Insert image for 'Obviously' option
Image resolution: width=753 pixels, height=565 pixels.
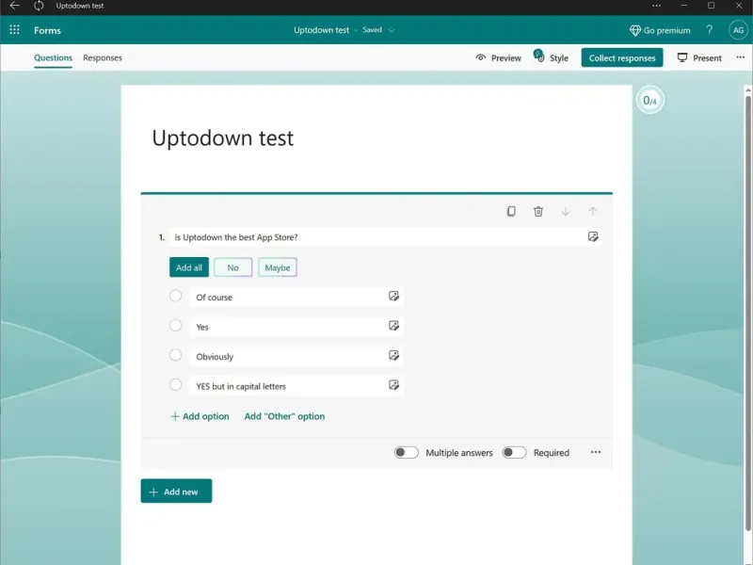(x=393, y=356)
